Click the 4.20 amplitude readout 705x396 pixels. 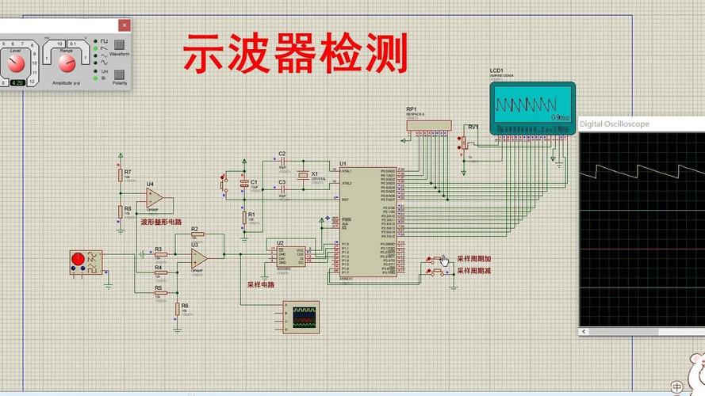point(17,82)
